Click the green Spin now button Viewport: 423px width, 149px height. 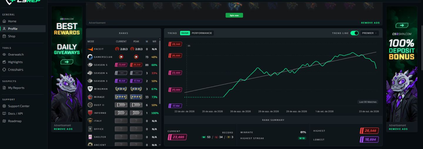point(234,15)
